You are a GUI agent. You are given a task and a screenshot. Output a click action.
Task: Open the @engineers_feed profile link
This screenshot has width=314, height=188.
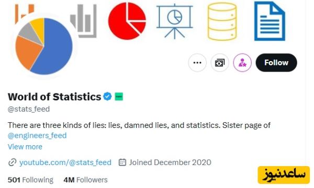click(x=37, y=135)
